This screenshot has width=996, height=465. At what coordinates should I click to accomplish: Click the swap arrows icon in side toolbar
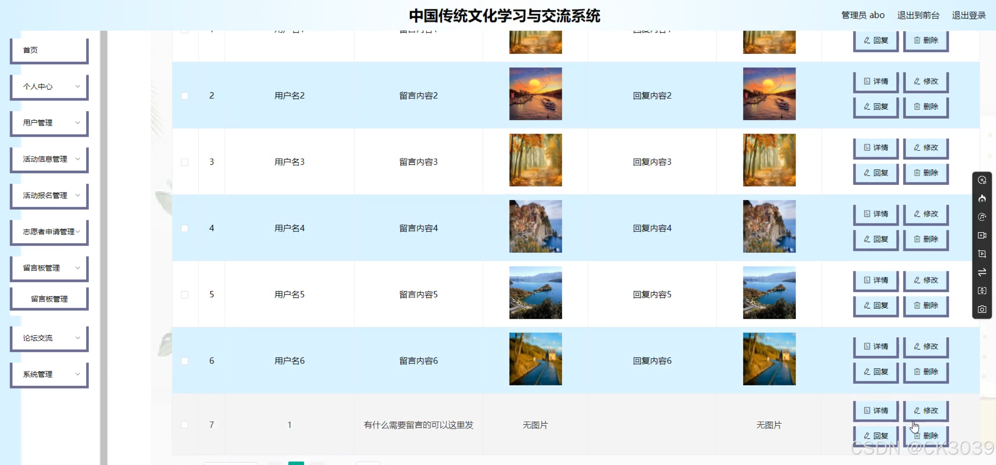tap(982, 272)
